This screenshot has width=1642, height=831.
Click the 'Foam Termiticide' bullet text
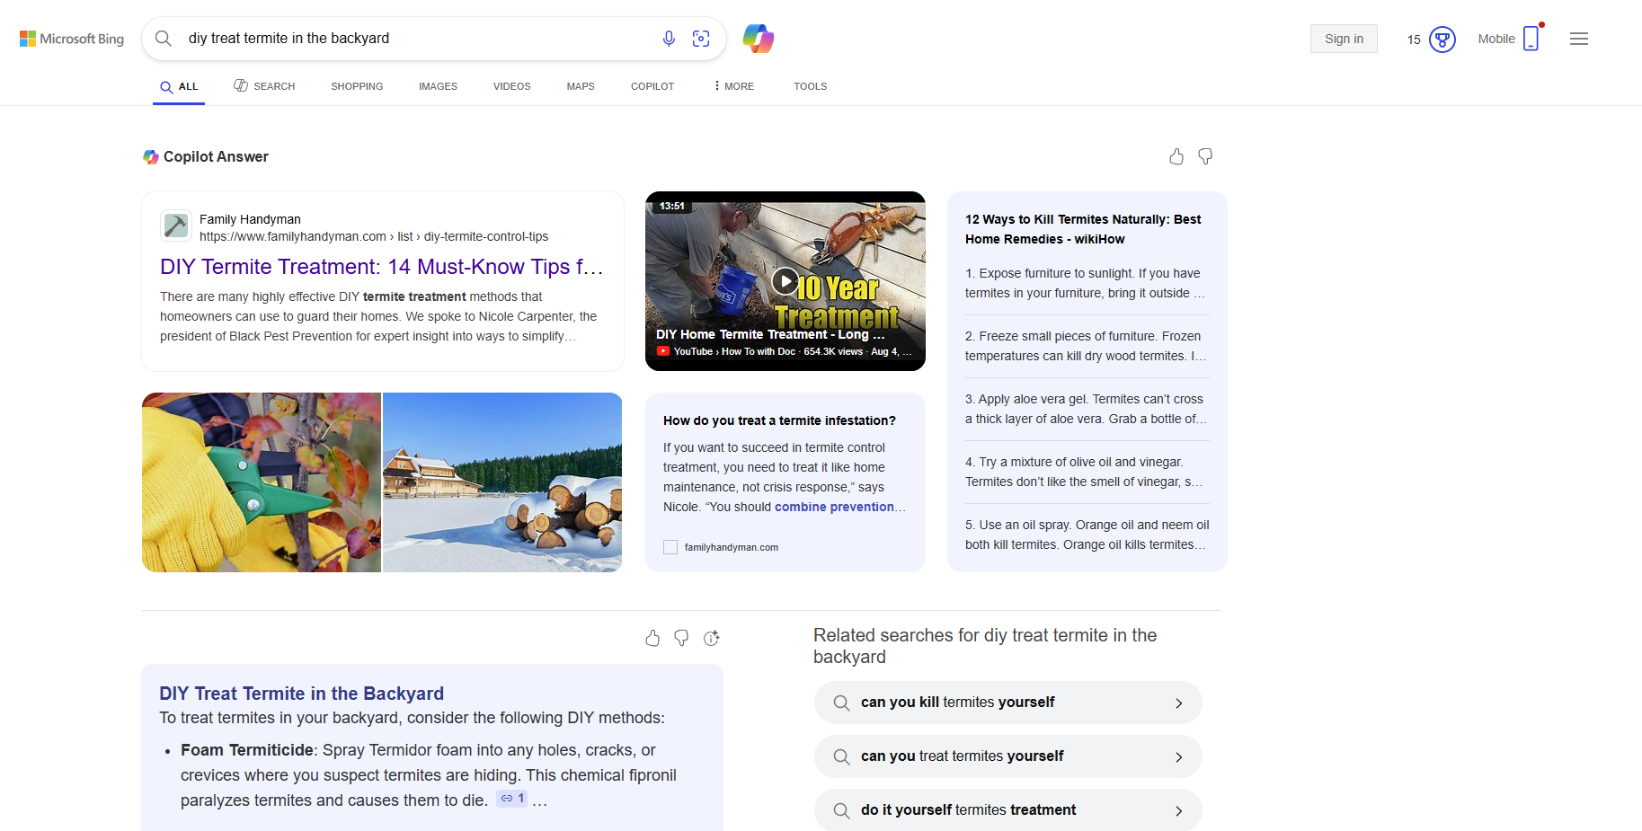[247, 750]
